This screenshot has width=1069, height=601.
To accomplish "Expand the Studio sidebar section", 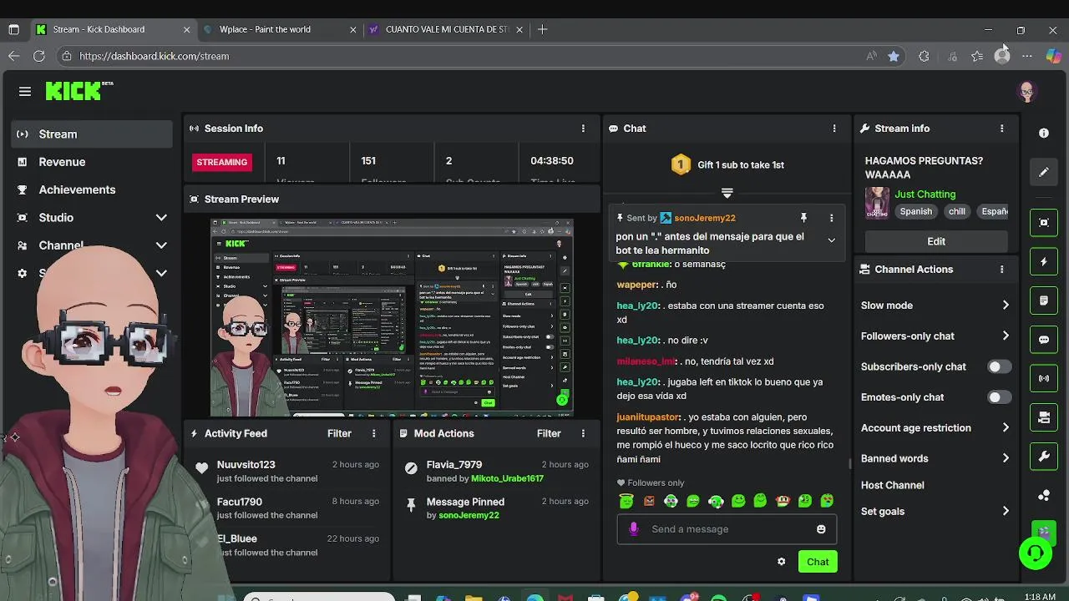I will pos(161,218).
